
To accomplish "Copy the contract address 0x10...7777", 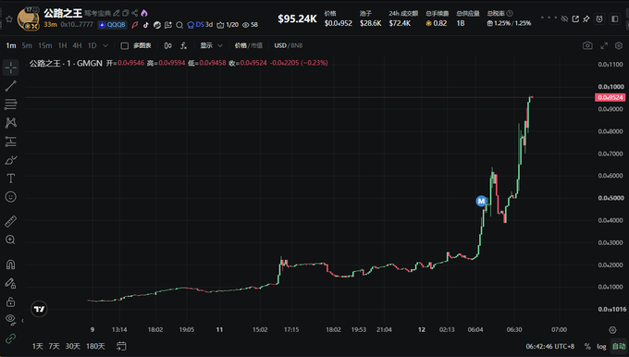I will [77, 24].
